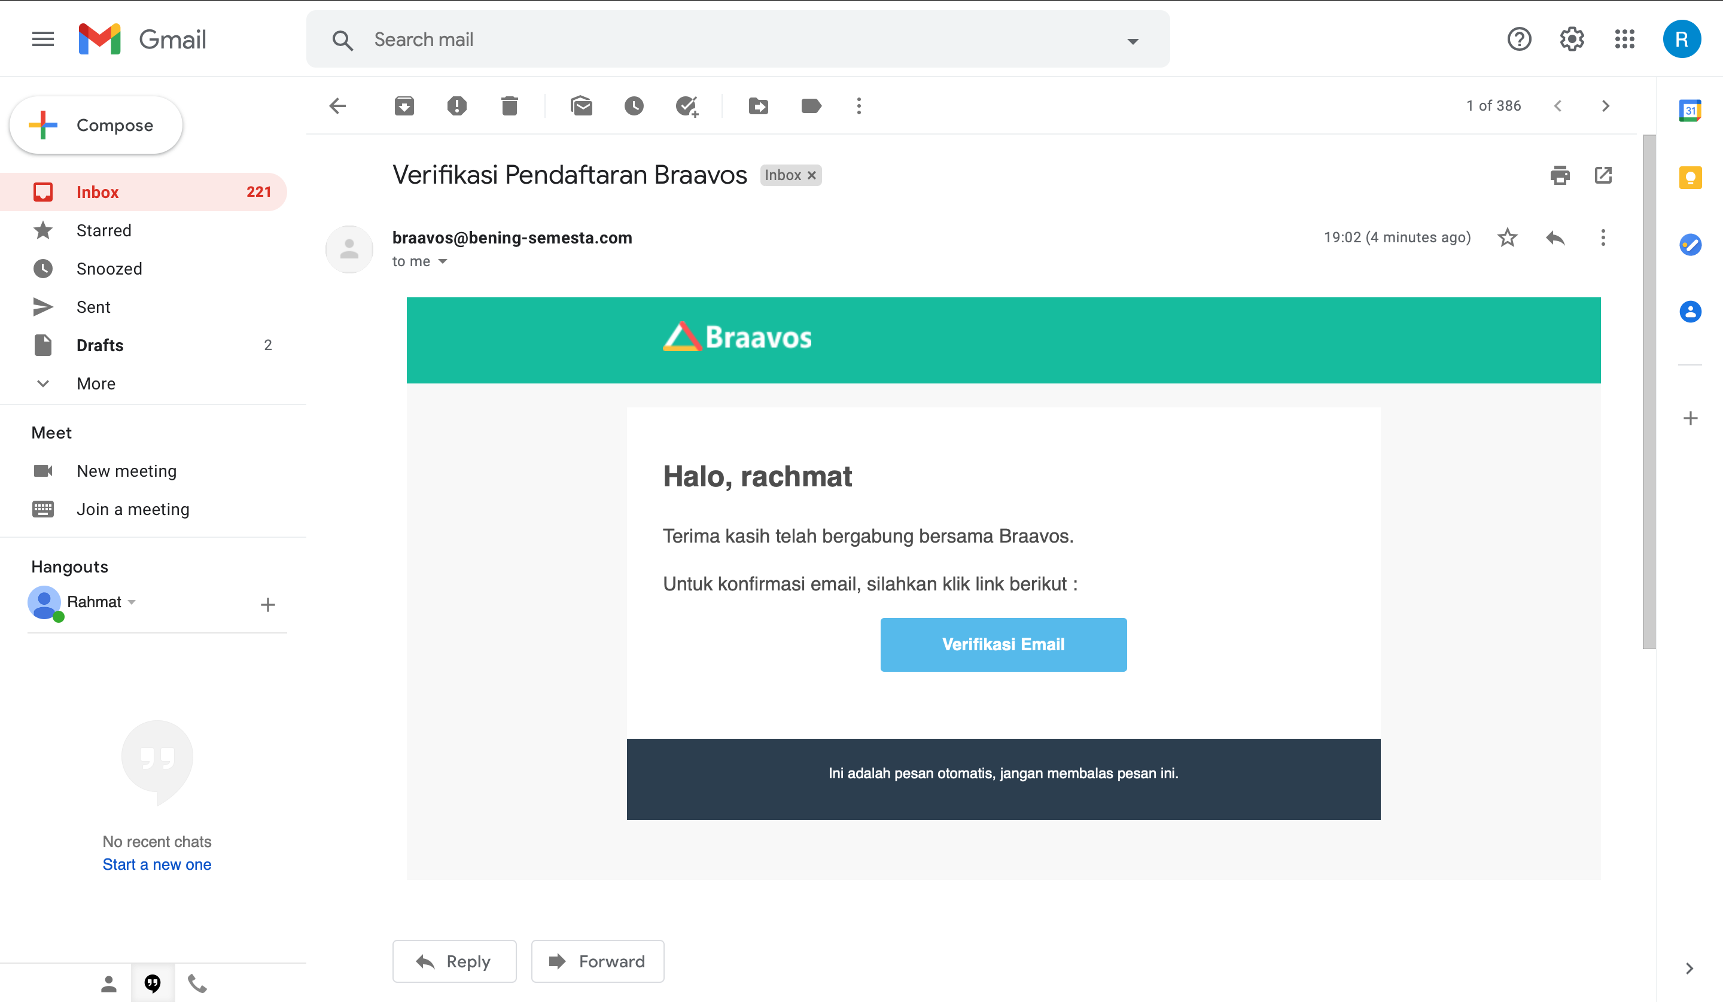Image resolution: width=1723 pixels, height=1002 pixels.
Task: Add this email to Tasks
Action: click(x=686, y=106)
